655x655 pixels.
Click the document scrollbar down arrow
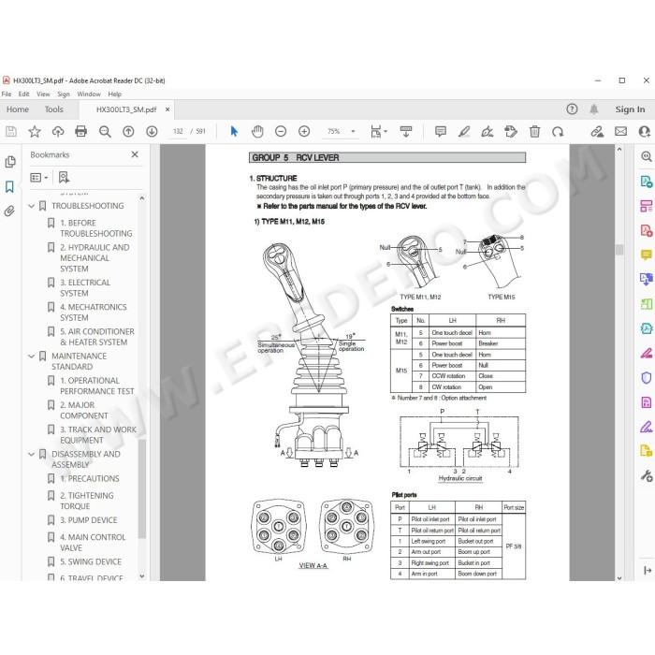[x=619, y=577]
